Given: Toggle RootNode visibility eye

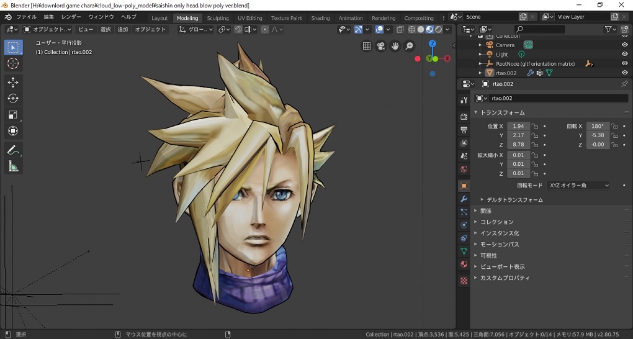Looking at the screenshot, I should click(x=624, y=63).
